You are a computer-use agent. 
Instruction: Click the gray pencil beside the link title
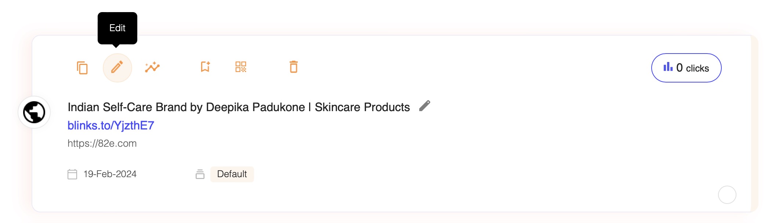[x=425, y=106]
